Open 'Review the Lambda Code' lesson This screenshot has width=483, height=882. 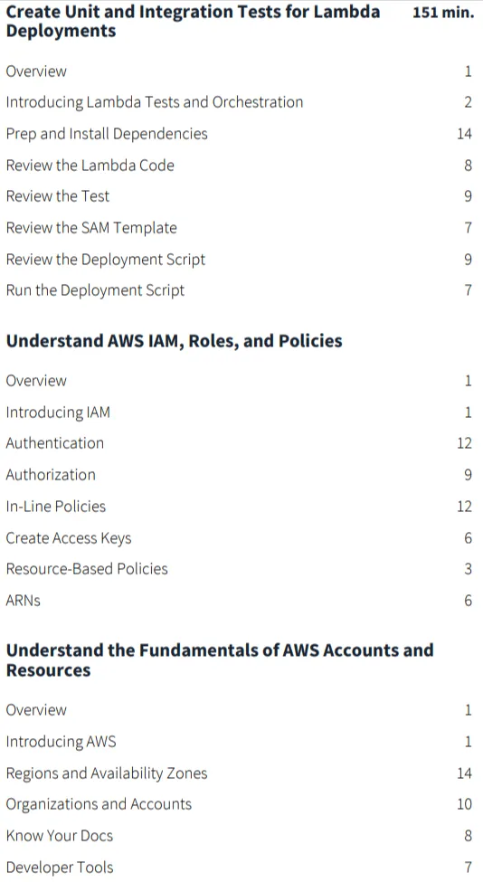coord(90,166)
